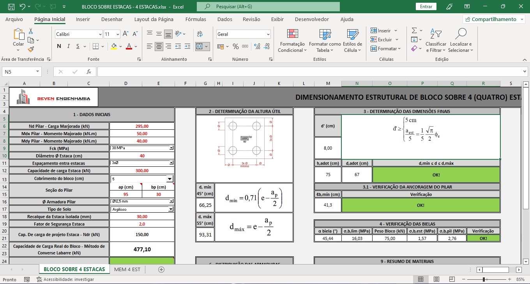The height and width of the screenshot is (284, 530).
Task: Click the Format Painter brush icon
Action: pyautogui.click(x=31, y=49)
